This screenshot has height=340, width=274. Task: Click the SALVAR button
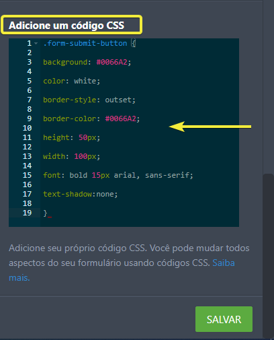click(x=224, y=319)
